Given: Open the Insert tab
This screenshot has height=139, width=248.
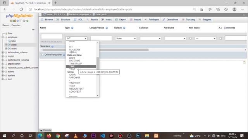Looking at the screenshot, I should point(107,20).
